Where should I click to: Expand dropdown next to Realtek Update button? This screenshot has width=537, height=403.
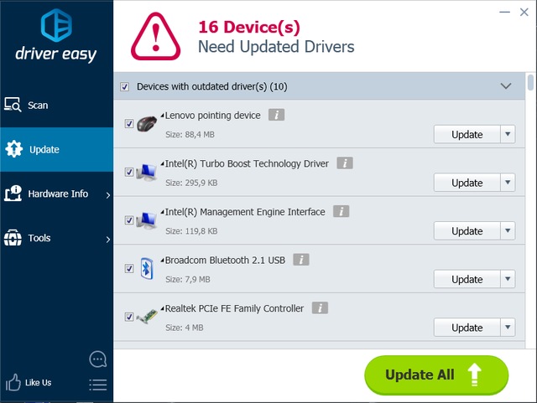tap(507, 328)
